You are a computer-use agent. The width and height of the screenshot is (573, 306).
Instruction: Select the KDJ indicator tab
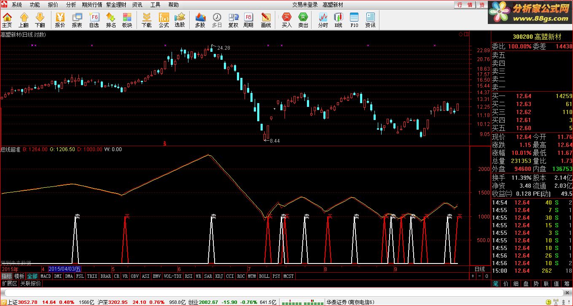point(219,276)
